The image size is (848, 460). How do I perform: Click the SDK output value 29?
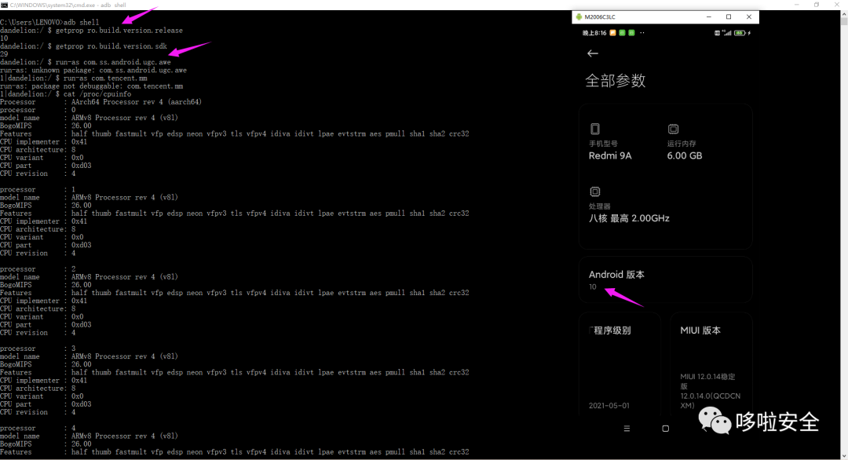pos(4,54)
